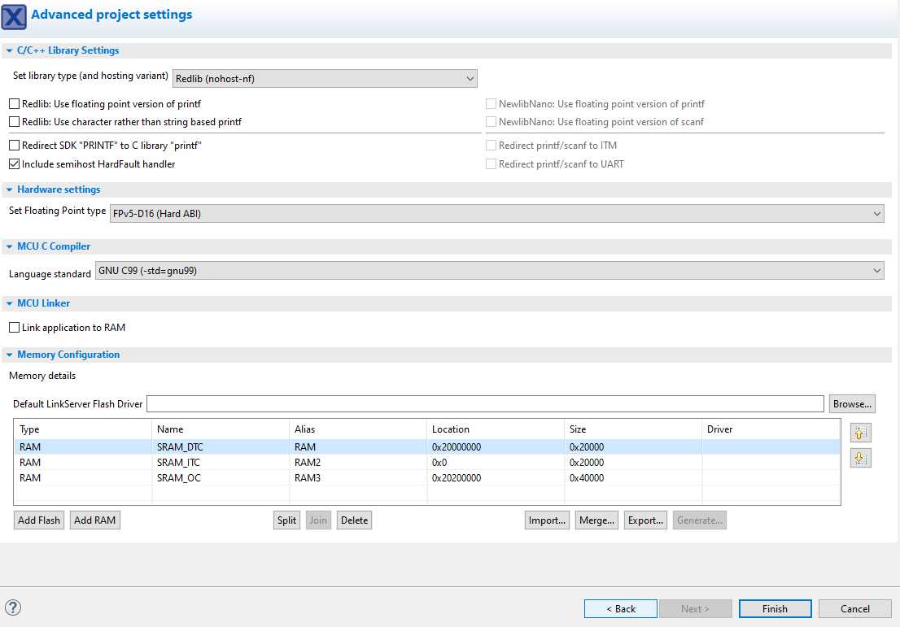
Task: Open the Floating Point type dropdown
Action: click(x=496, y=213)
